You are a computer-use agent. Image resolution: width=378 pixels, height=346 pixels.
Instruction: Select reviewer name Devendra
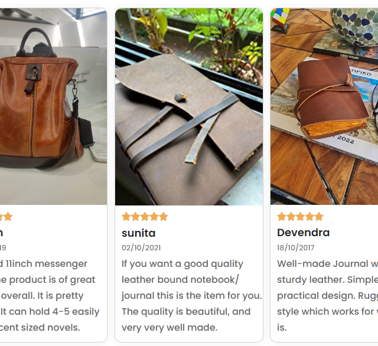coord(303,233)
